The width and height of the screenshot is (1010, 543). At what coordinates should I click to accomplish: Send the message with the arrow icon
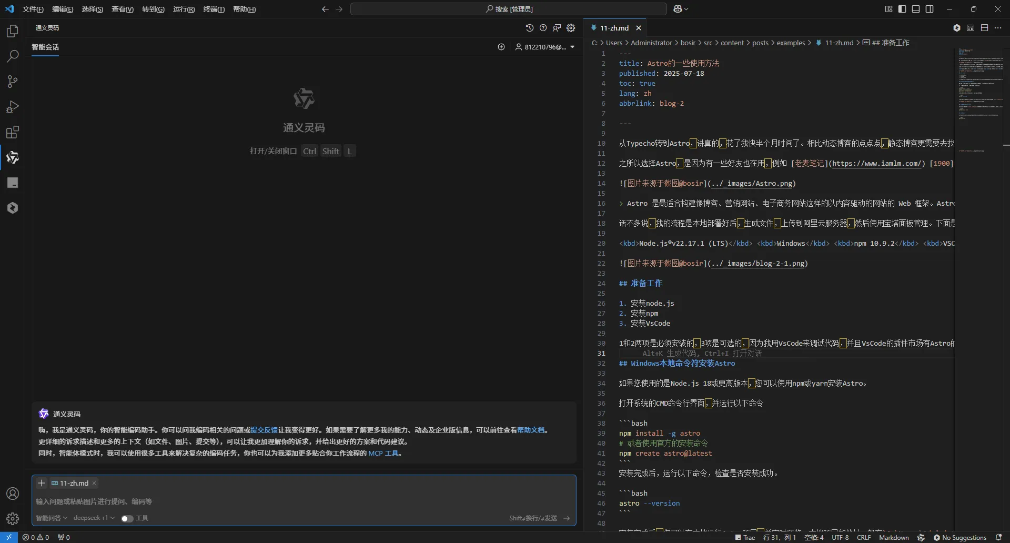pos(567,518)
